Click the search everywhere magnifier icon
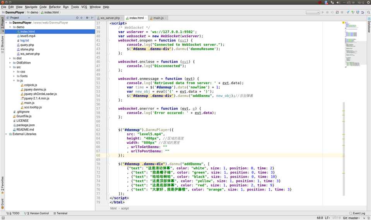The image size is (371, 220). point(368,12)
